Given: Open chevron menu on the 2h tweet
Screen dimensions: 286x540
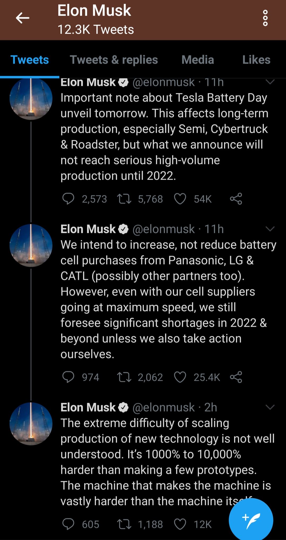Looking at the screenshot, I should pos(270,407).
